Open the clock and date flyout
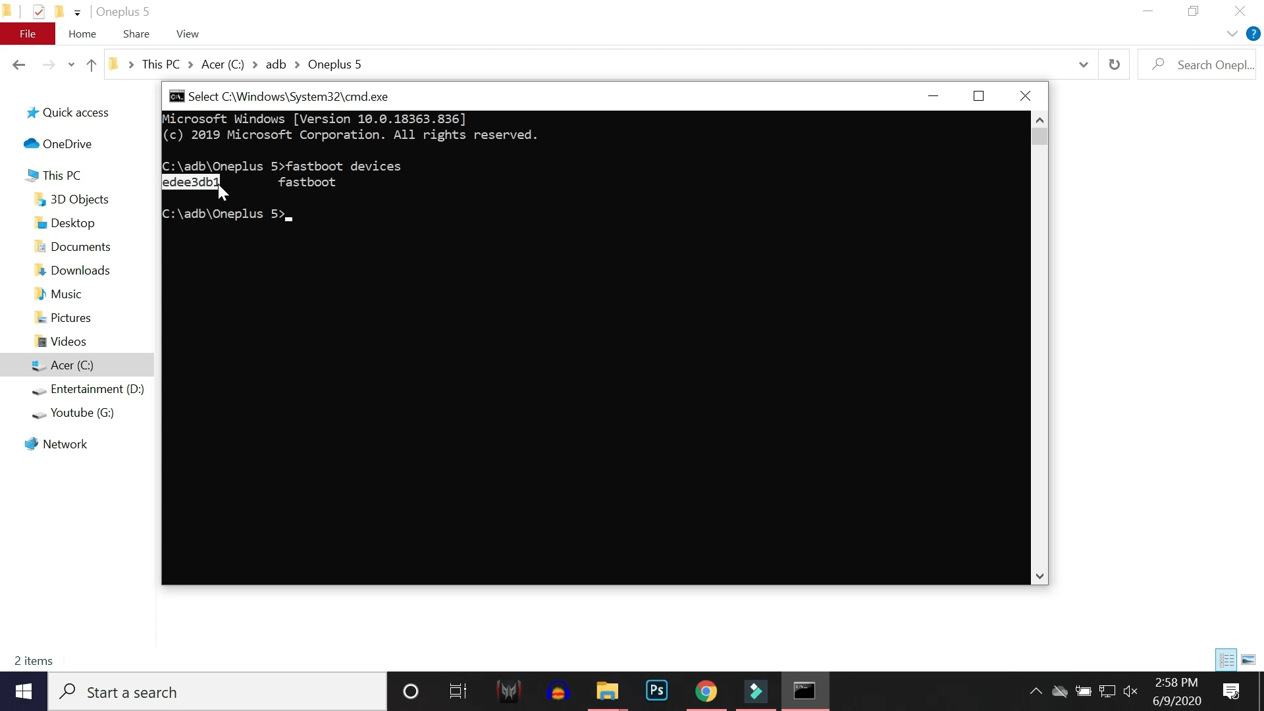This screenshot has height=711, width=1264. point(1176,691)
